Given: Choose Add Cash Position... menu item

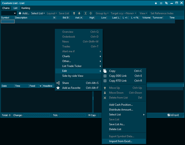Looking at the screenshot, I should click(x=124, y=105).
